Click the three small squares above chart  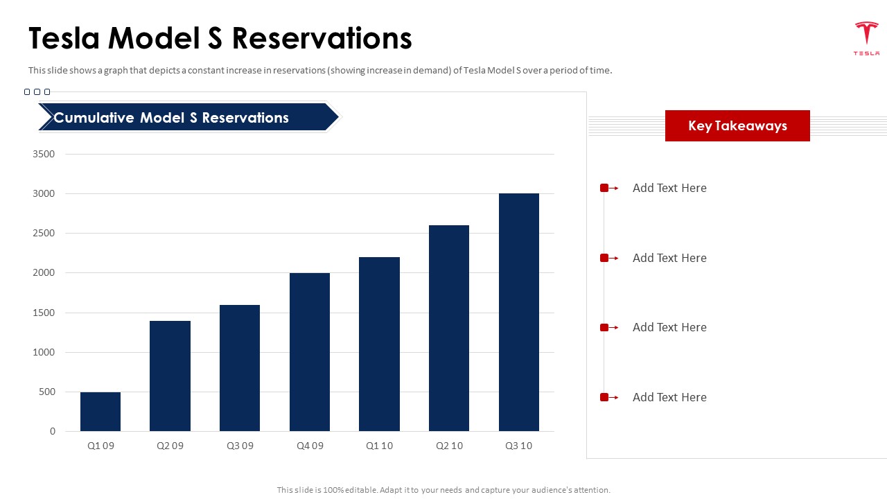(x=37, y=91)
